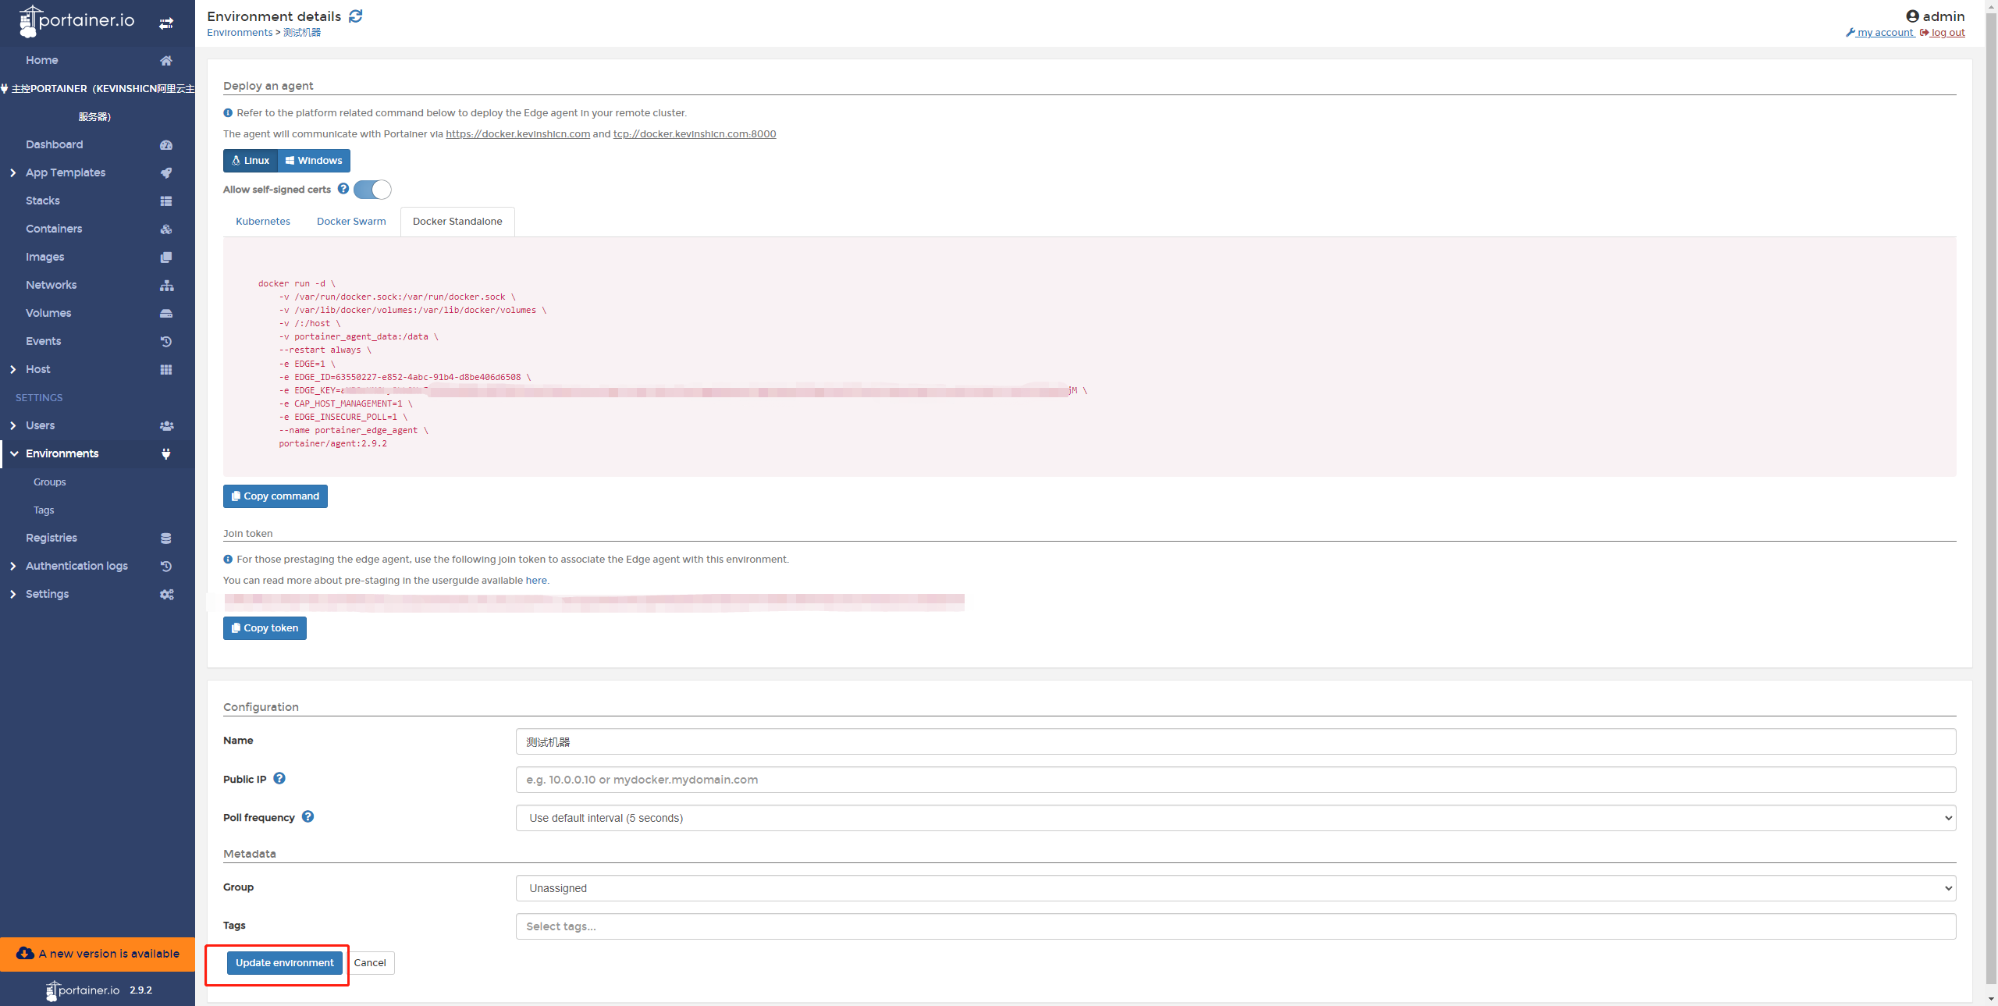Click the help icon beside Public IP
This screenshot has height=1006, width=1998.
[x=279, y=778]
